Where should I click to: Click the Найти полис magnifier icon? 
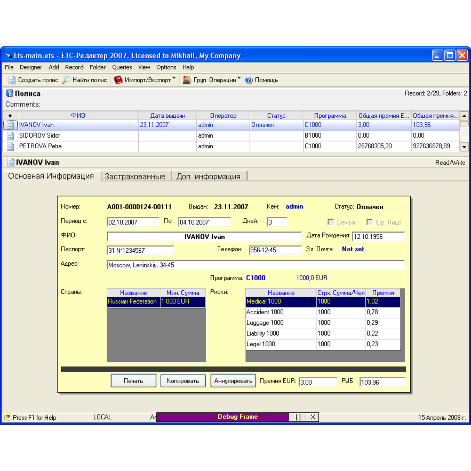[x=66, y=80]
